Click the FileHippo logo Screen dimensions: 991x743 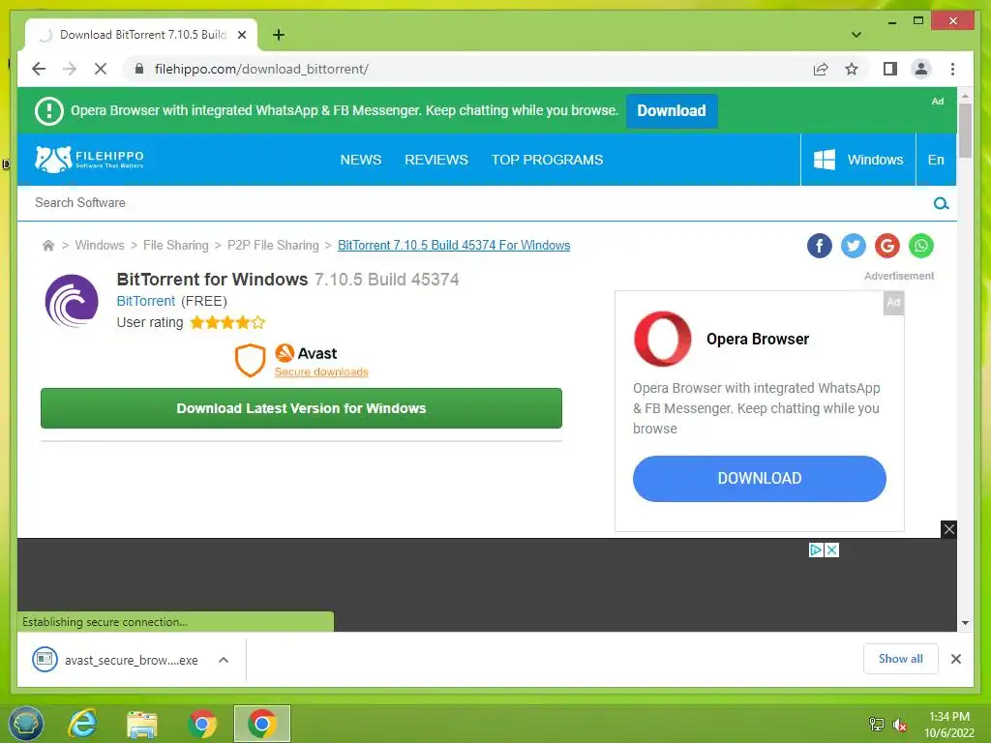[89, 160]
